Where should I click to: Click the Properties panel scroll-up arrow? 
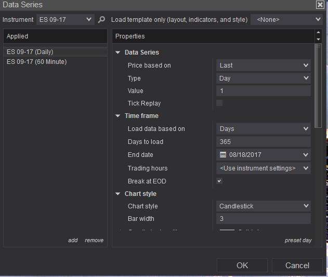pos(318,33)
